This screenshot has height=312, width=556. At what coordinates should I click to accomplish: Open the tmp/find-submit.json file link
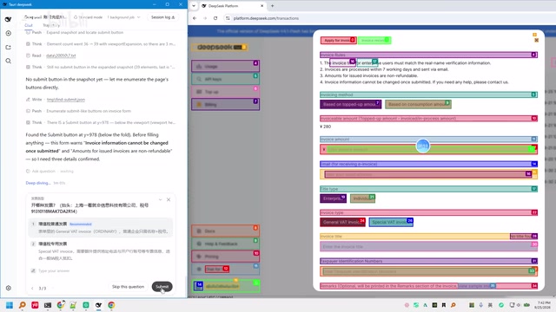point(66,100)
